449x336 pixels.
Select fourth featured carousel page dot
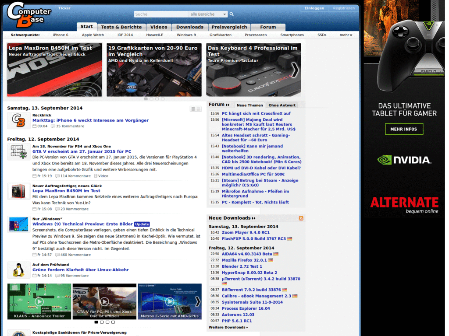coord(163,99)
